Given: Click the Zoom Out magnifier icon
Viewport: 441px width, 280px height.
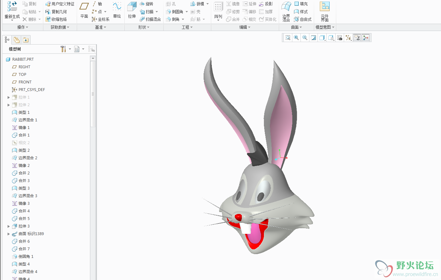Looking at the screenshot, I should (x=305, y=38).
